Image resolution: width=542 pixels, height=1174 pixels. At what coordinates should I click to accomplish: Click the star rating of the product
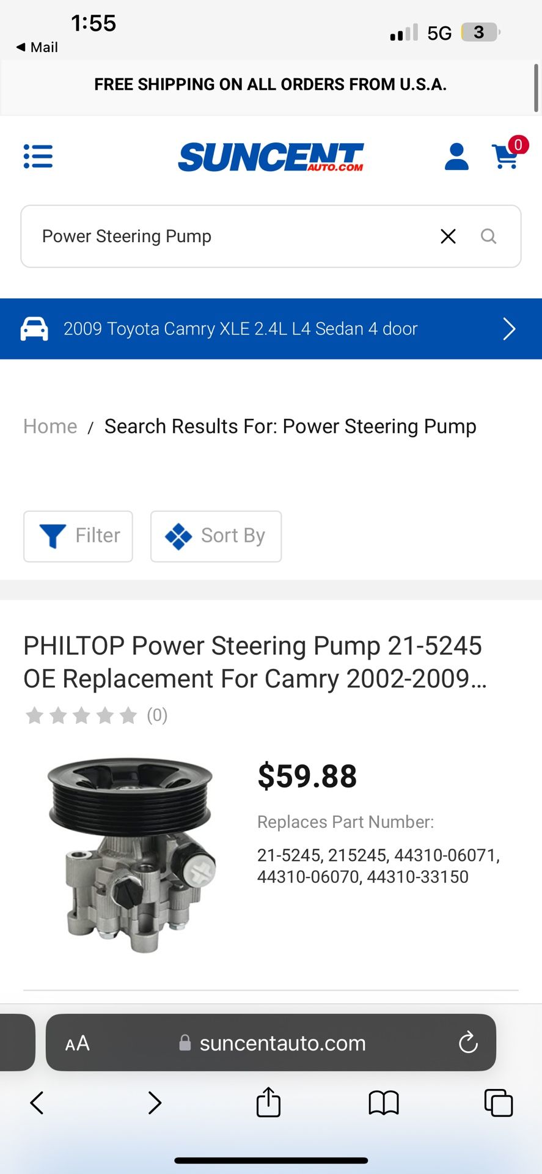(81, 715)
